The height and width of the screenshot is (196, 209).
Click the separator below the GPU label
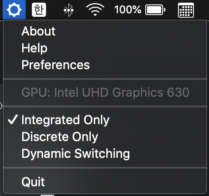[x=105, y=106]
